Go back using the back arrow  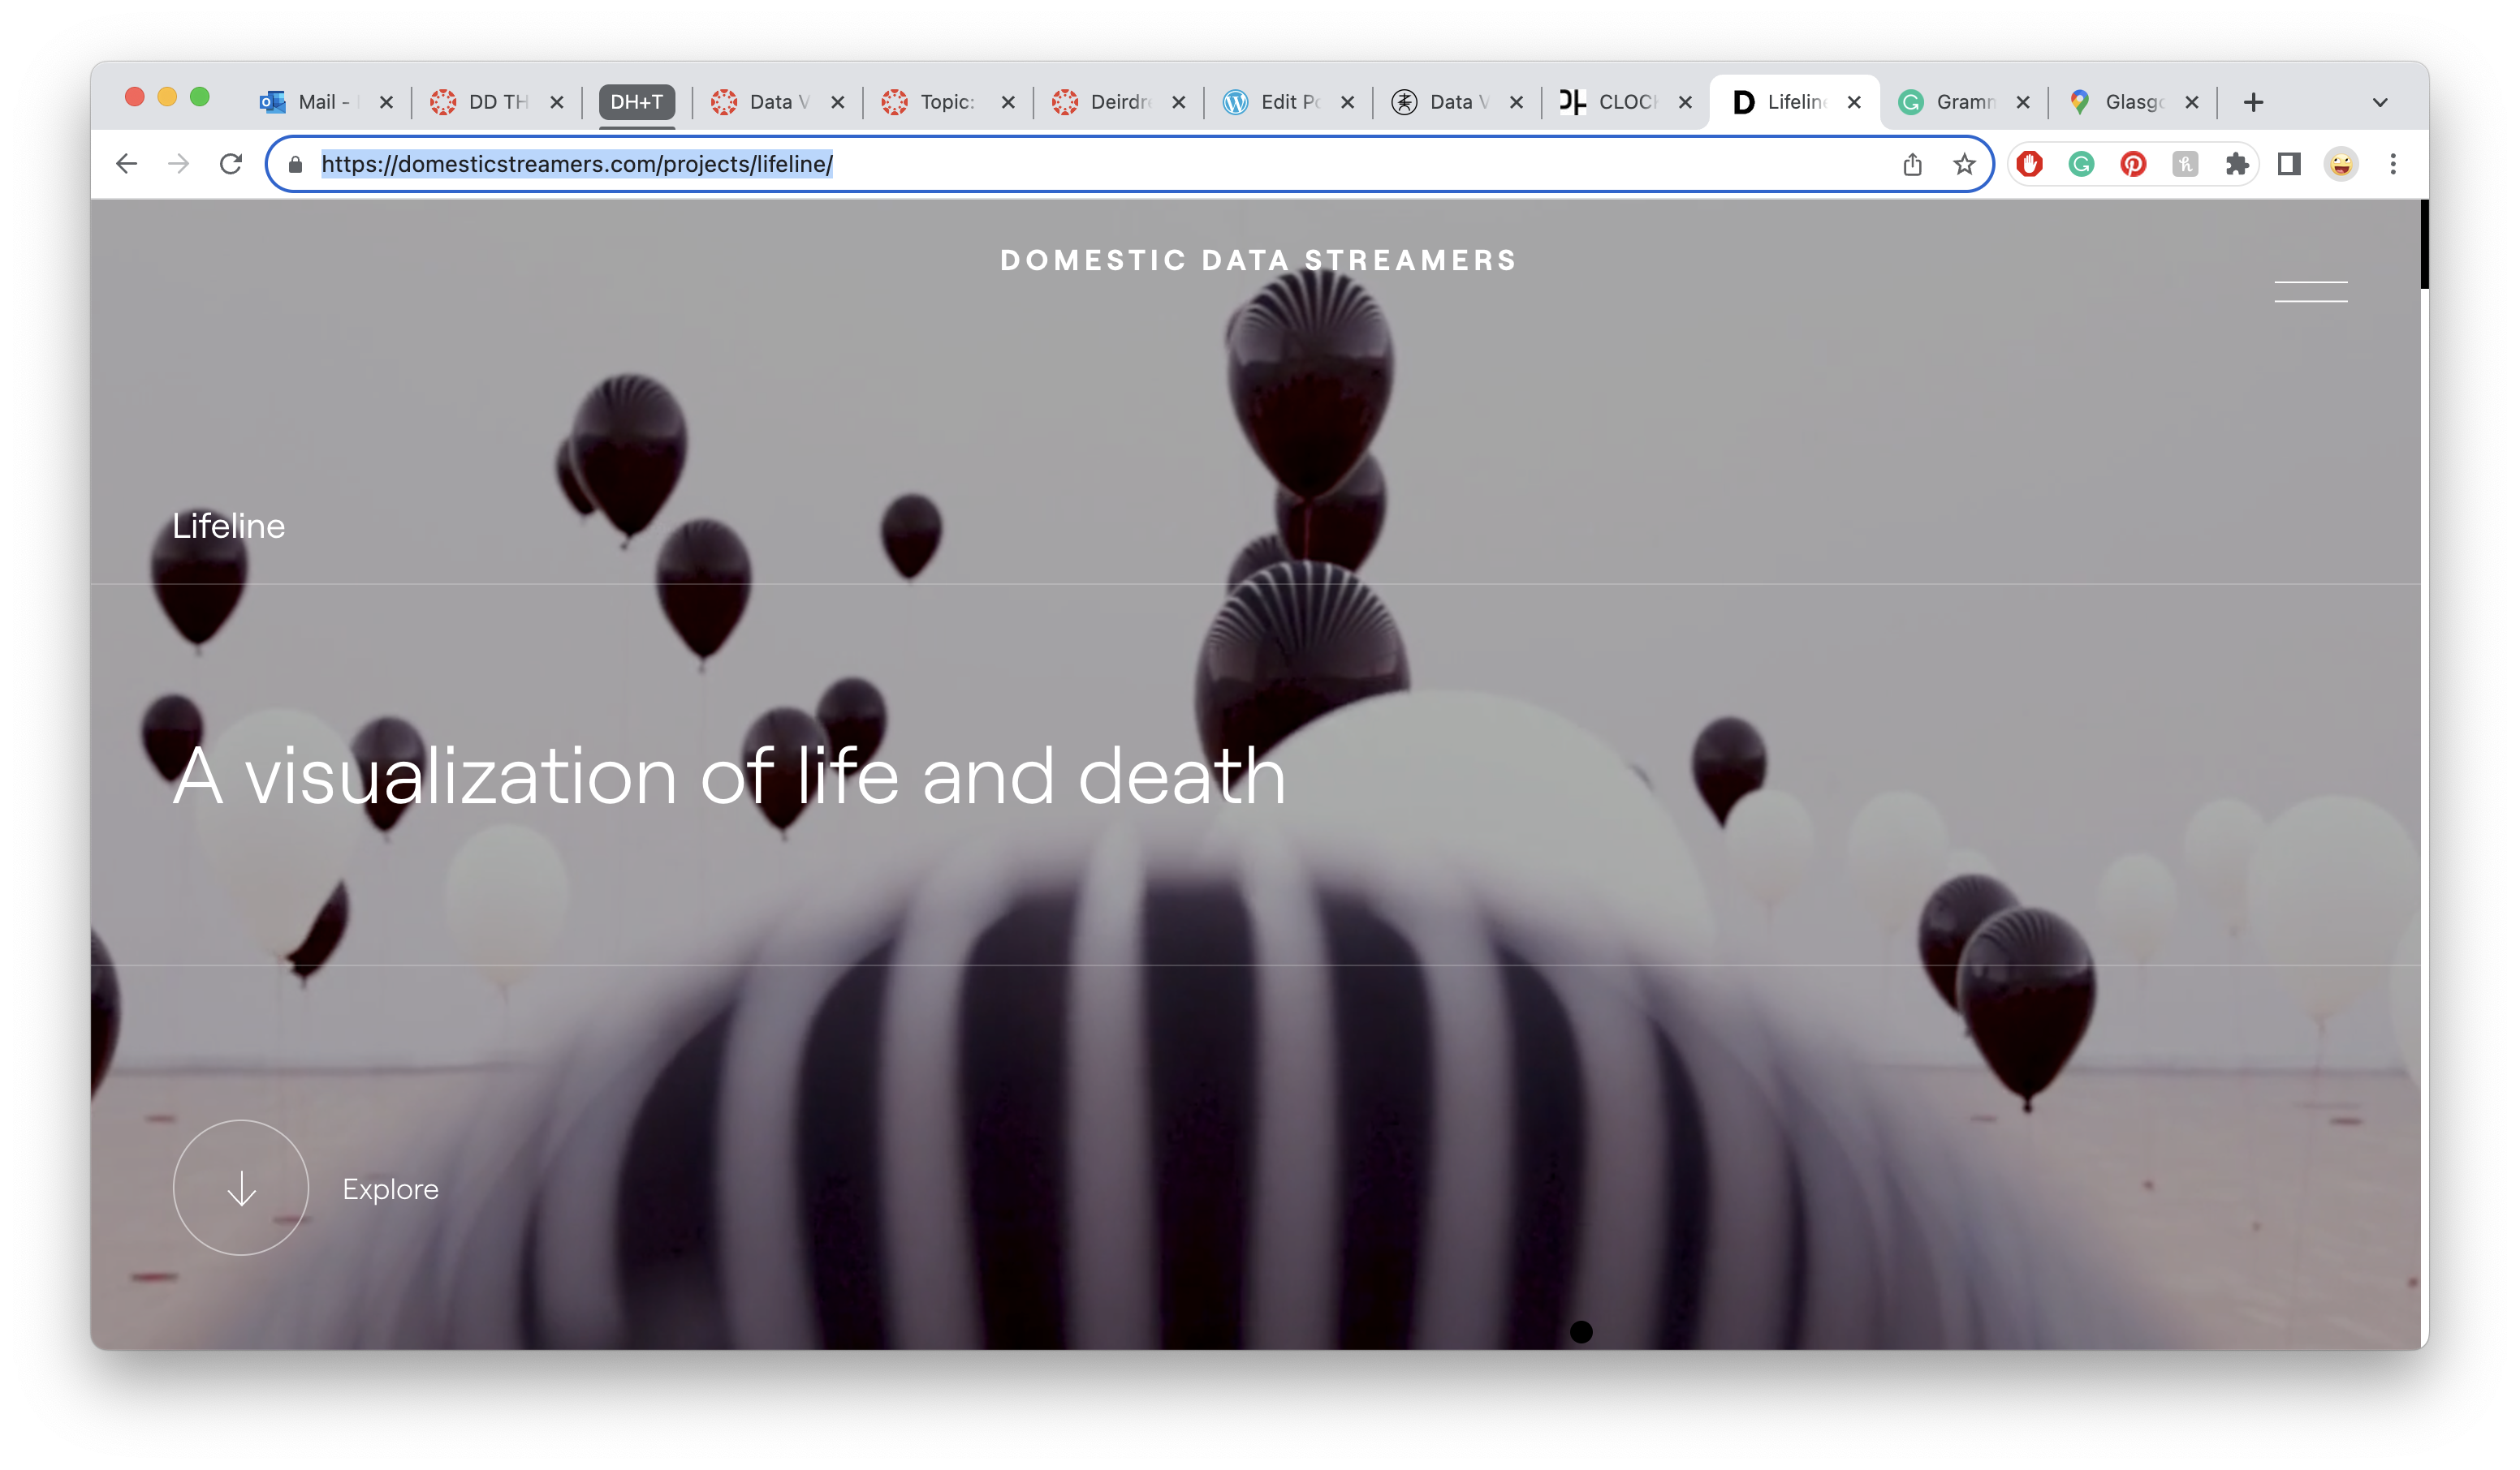point(126,164)
